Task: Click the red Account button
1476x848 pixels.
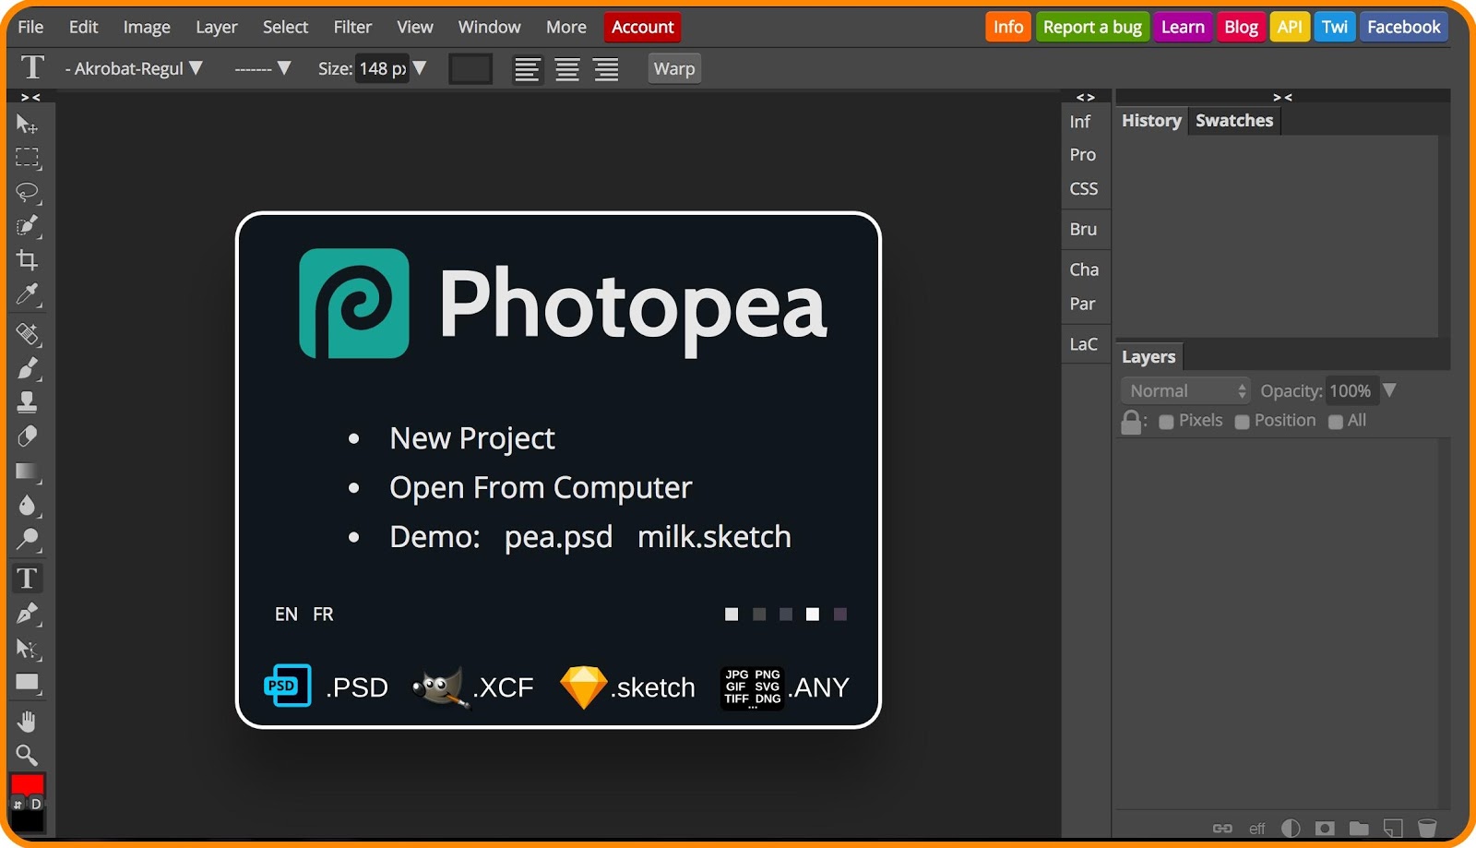Action: click(x=642, y=27)
